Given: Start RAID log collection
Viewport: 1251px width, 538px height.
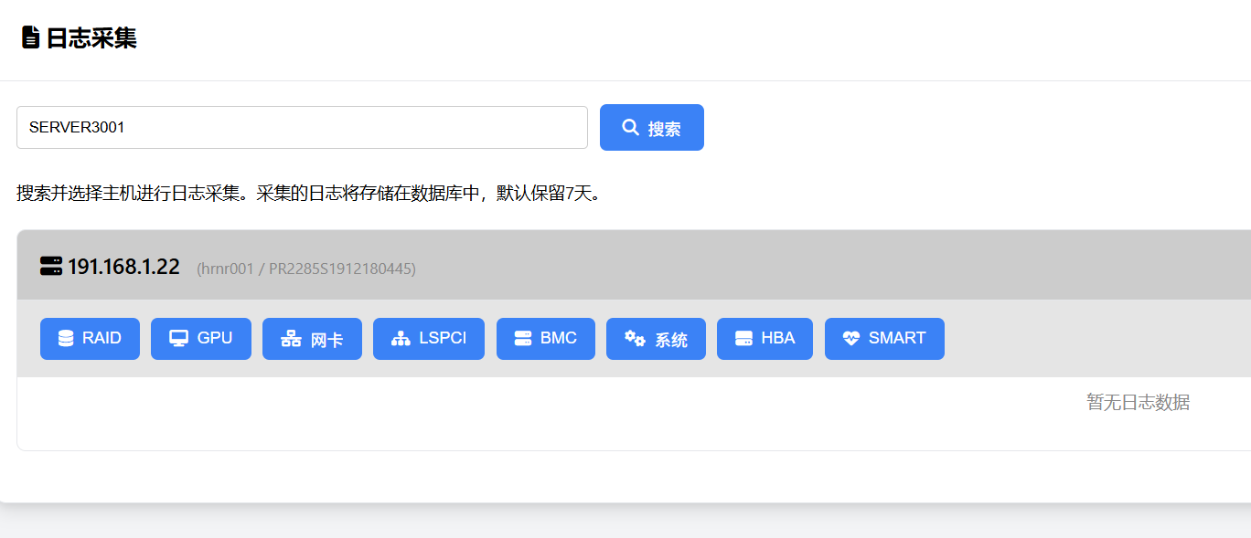Looking at the screenshot, I should tap(90, 338).
